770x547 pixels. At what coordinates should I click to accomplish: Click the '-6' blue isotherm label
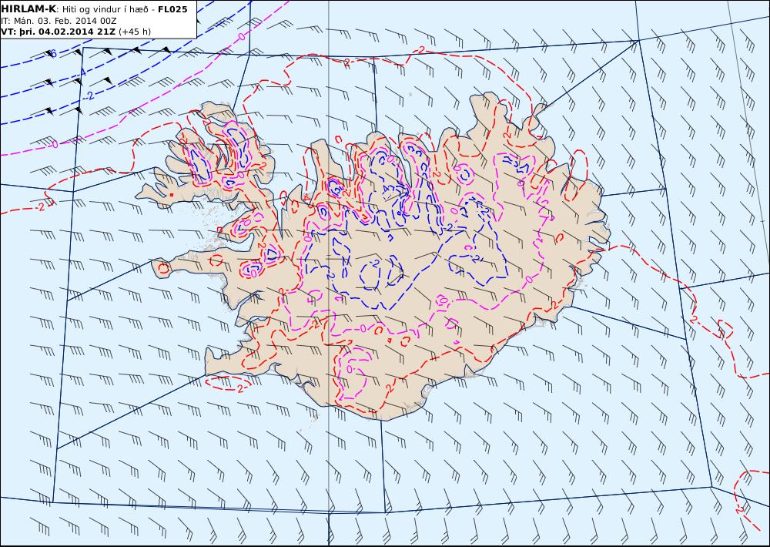52,54
